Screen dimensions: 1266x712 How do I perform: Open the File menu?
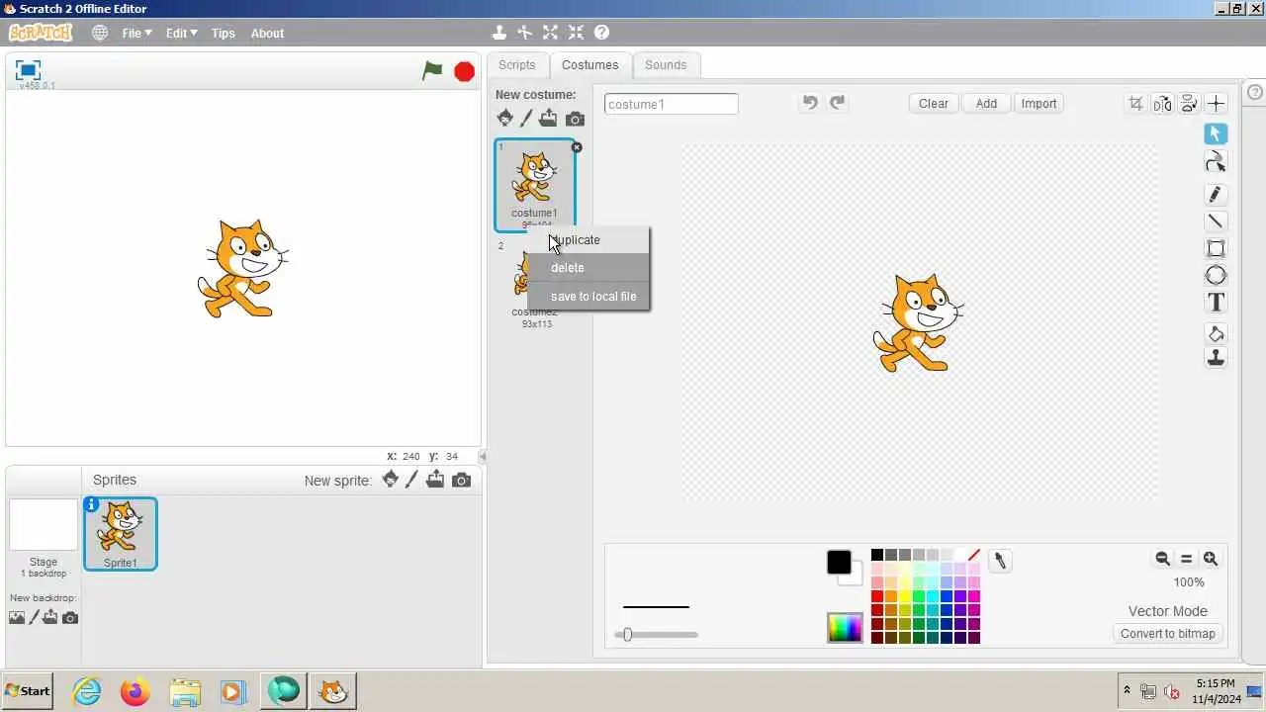tap(136, 33)
